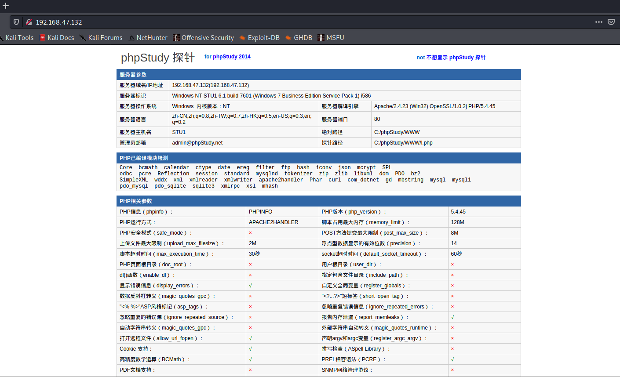Click the Windows 内核版本：NT value
The width and height of the screenshot is (620, 377).
tap(201, 106)
